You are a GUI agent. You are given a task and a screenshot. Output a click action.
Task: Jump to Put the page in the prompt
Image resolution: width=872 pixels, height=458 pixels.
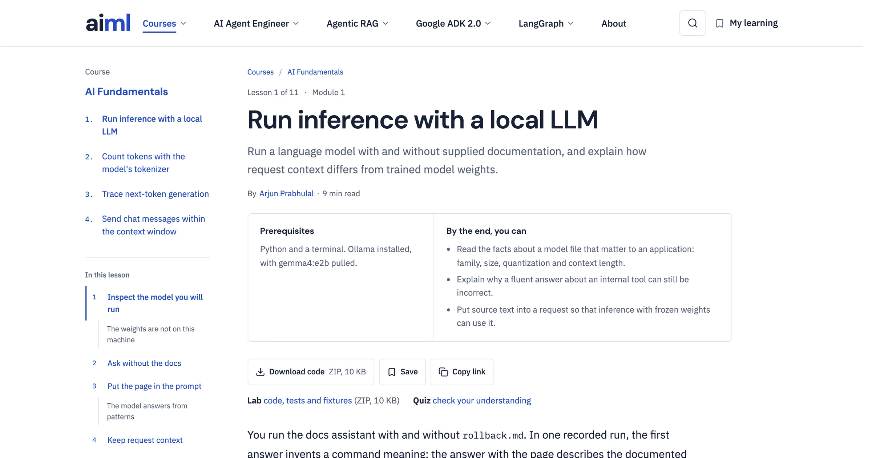tap(154, 386)
